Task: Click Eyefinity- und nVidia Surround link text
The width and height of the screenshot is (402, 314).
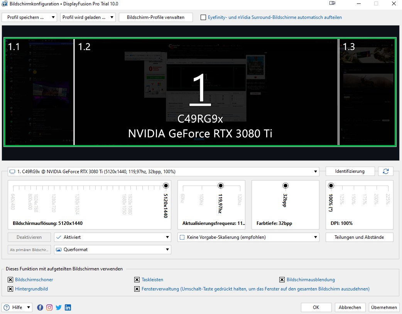Action: [x=275, y=17]
